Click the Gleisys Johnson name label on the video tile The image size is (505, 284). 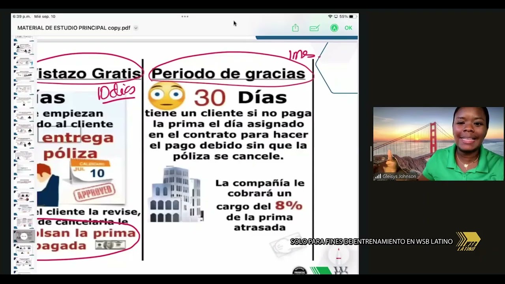399,176
